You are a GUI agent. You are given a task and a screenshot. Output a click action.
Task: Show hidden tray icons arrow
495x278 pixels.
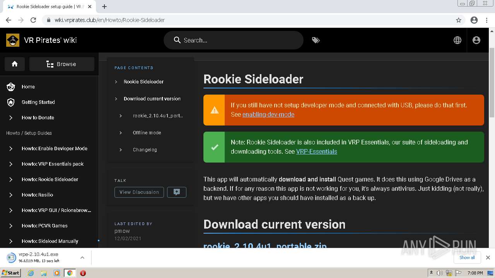[x=431, y=273]
